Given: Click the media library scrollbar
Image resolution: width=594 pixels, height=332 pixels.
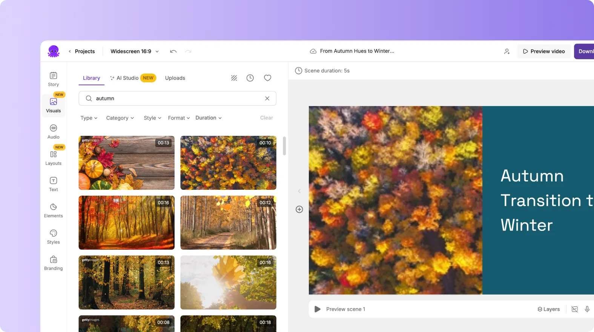Looking at the screenshot, I should pyautogui.click(x=284, y=146).
